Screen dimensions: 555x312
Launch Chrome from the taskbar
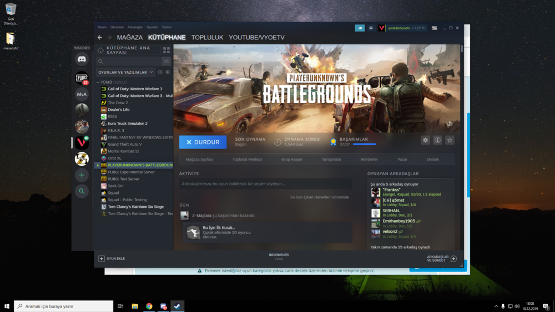[149, 306]
